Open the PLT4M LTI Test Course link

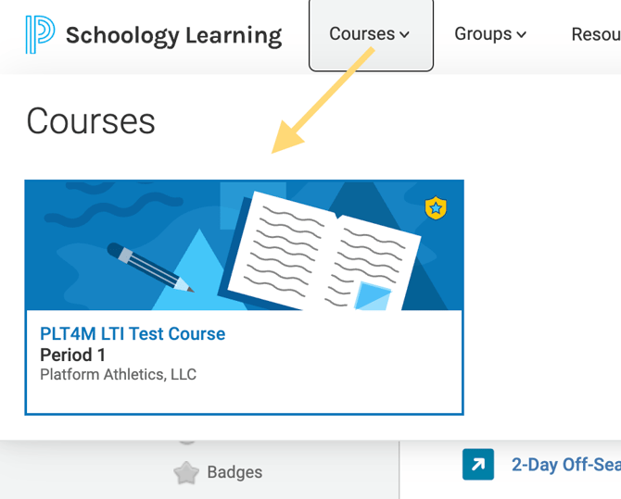[x=133, y=333]
